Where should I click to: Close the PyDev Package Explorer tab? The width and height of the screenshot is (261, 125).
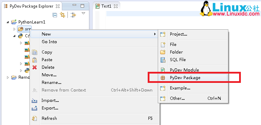tap(57, 6)
